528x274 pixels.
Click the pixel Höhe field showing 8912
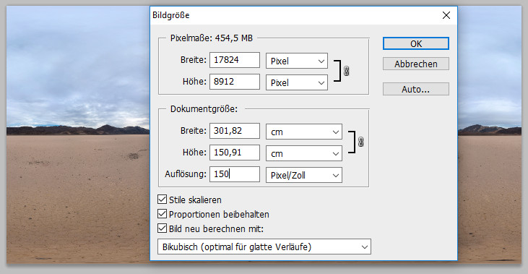point(235,82)
